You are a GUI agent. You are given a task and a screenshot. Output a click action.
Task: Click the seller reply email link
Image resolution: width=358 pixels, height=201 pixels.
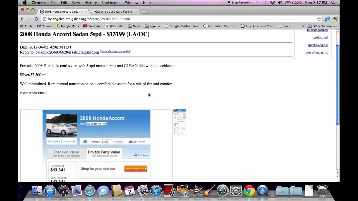pyautogui.click(x=67, y=52)
